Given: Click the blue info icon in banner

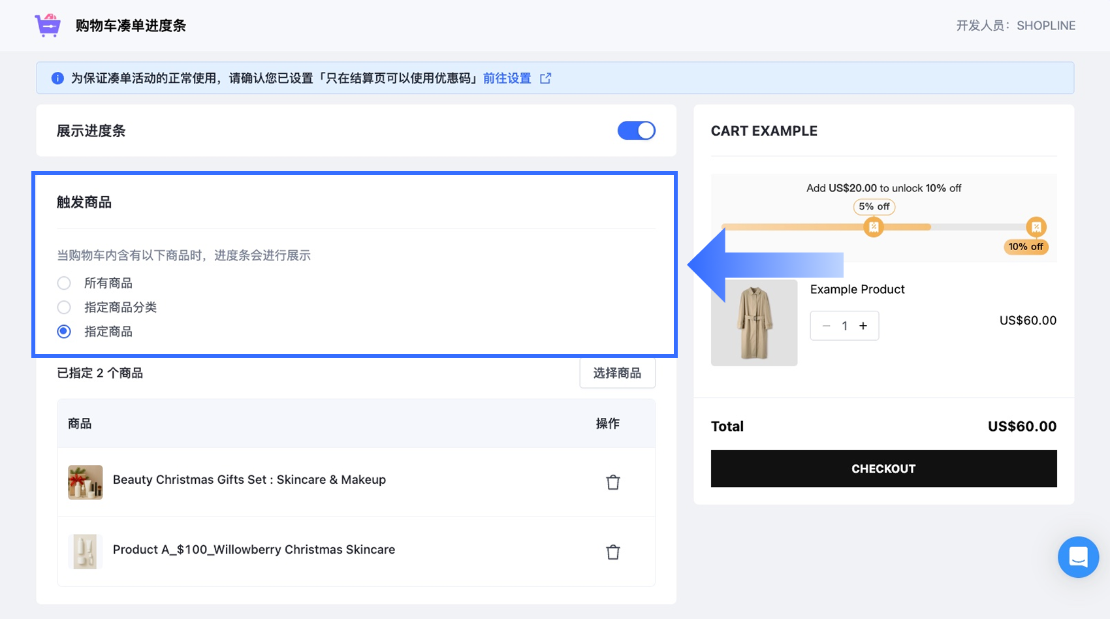Looking at the screenshot, I should [x=57, y=78].
